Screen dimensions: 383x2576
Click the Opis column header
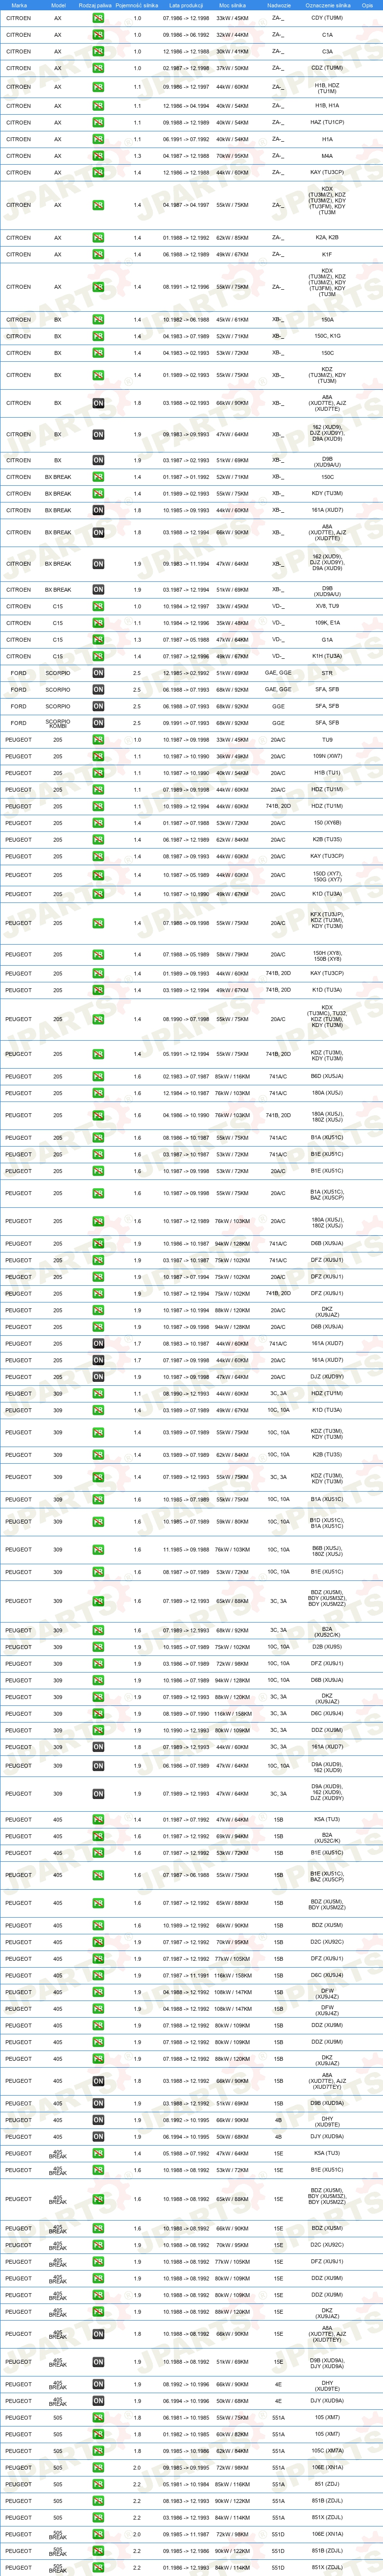(367, 5)
